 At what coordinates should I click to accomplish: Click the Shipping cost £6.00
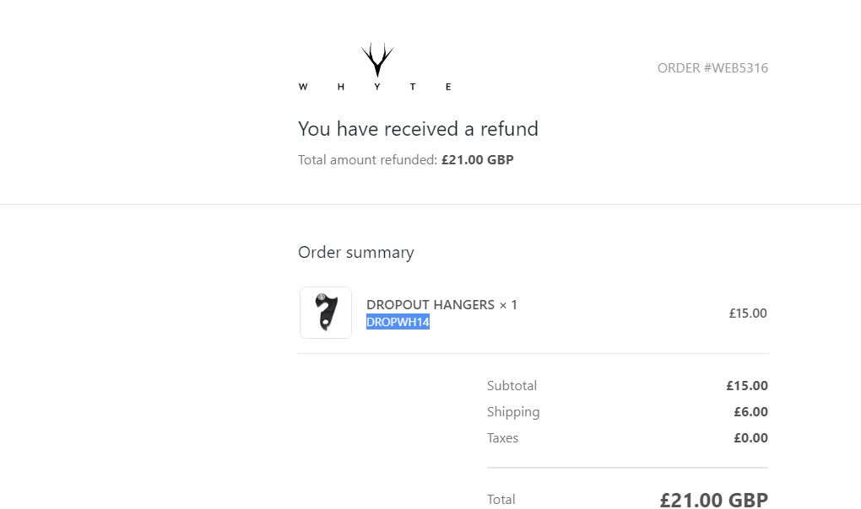tap(750, 412)
